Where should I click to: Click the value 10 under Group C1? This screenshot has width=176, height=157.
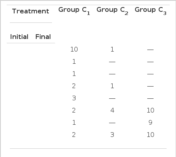point(74,49)
